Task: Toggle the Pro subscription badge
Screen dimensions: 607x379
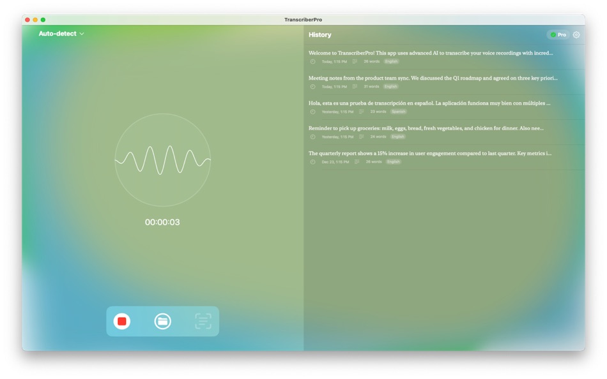Action: [x=557, y=35]
